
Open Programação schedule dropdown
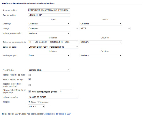pos(49,70)
